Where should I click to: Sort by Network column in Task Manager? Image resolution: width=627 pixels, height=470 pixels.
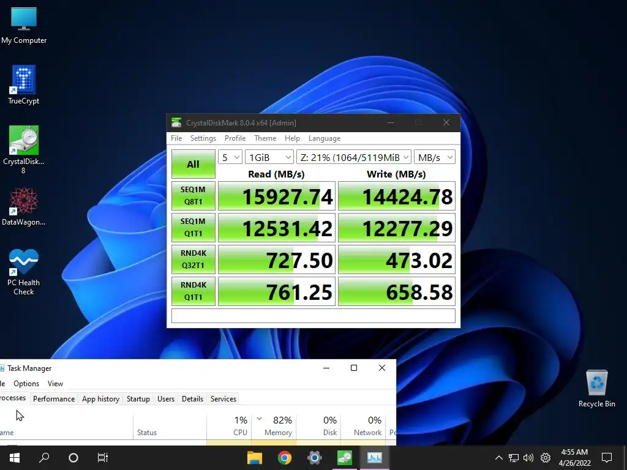pyautogui.click(x=364, y=426)
